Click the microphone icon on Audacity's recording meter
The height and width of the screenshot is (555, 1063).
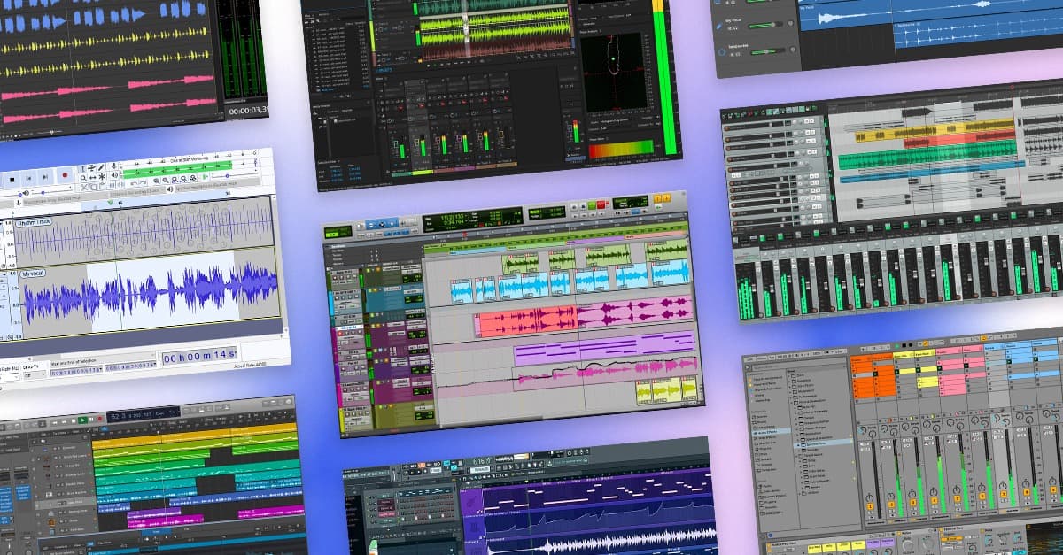pos(113,166)
